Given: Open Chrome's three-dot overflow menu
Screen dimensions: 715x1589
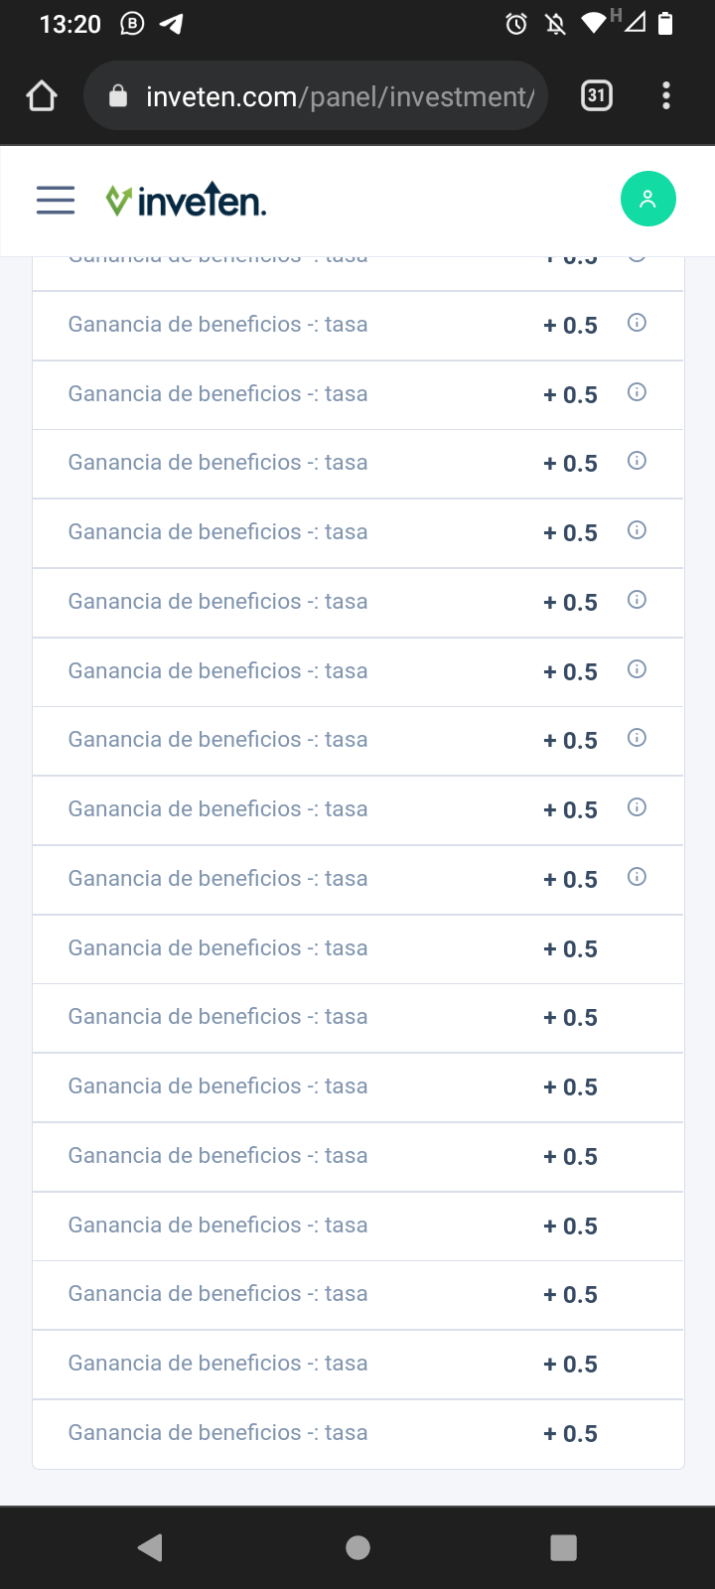Looking at the screenshot, I should tap(666, 95).
